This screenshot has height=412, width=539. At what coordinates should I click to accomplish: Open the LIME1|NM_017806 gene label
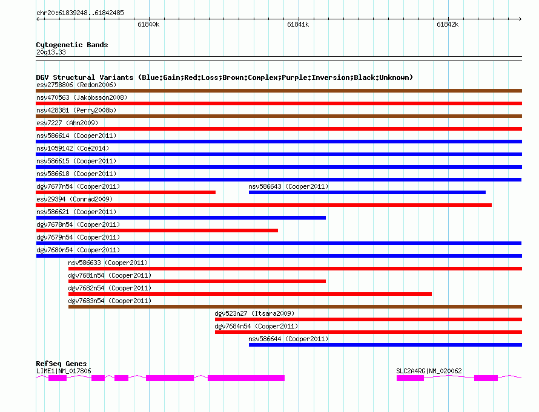(x=64, y=371)
